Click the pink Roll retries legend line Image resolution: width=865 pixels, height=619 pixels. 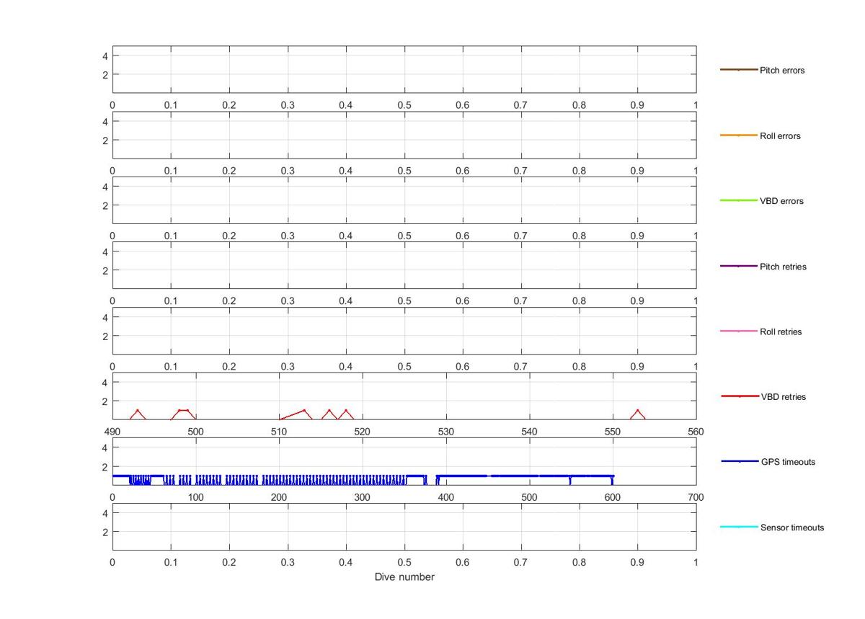(x=739, y=331)
